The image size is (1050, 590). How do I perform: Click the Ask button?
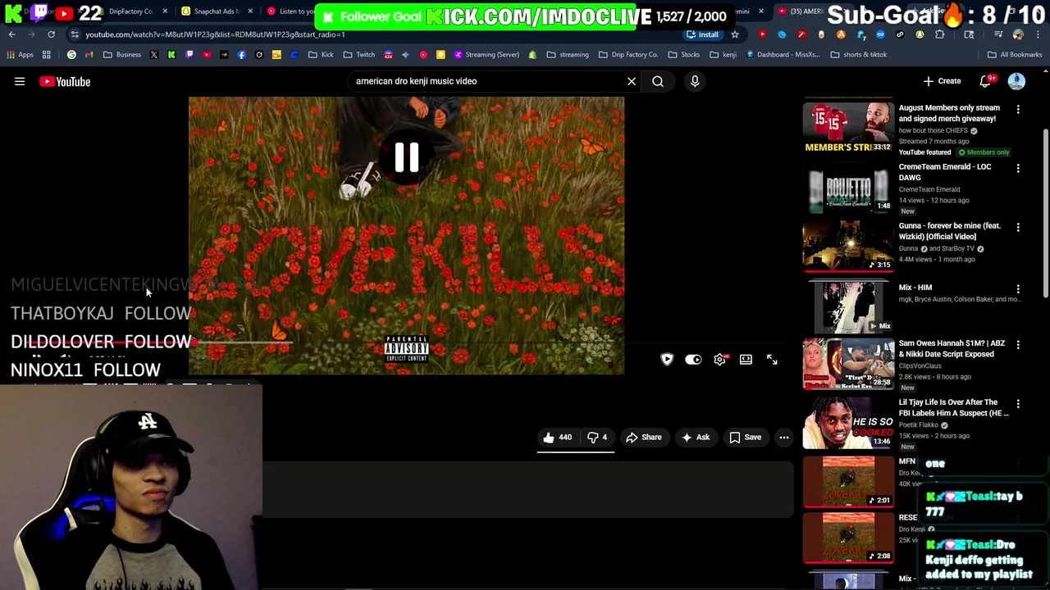(695, 437)
